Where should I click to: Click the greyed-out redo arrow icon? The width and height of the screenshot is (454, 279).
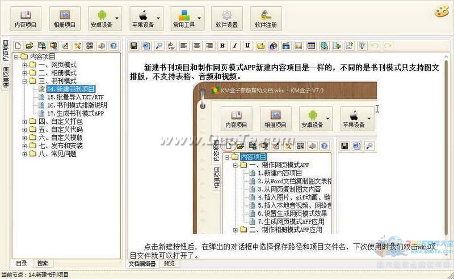(388, 46)
